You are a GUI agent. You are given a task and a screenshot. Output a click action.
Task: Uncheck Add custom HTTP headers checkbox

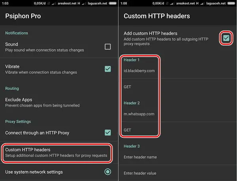tap(226, 38)
